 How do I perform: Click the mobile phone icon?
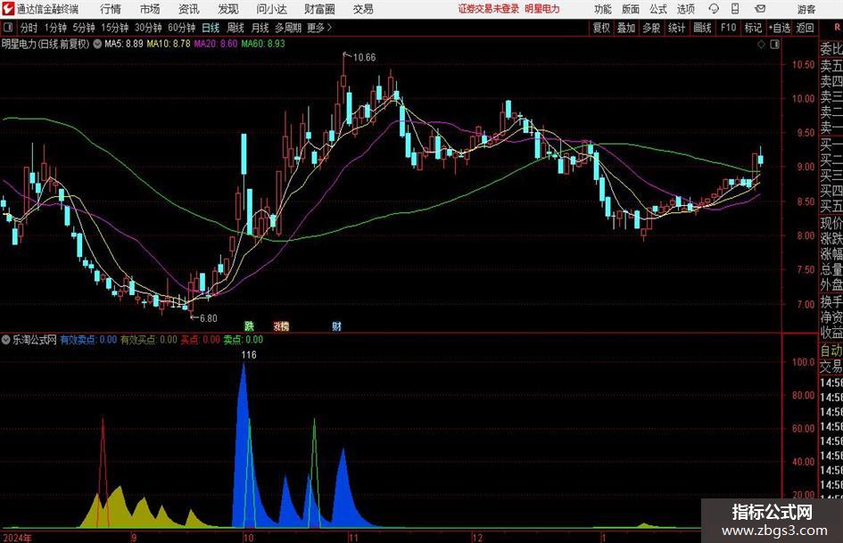(735, 9)
